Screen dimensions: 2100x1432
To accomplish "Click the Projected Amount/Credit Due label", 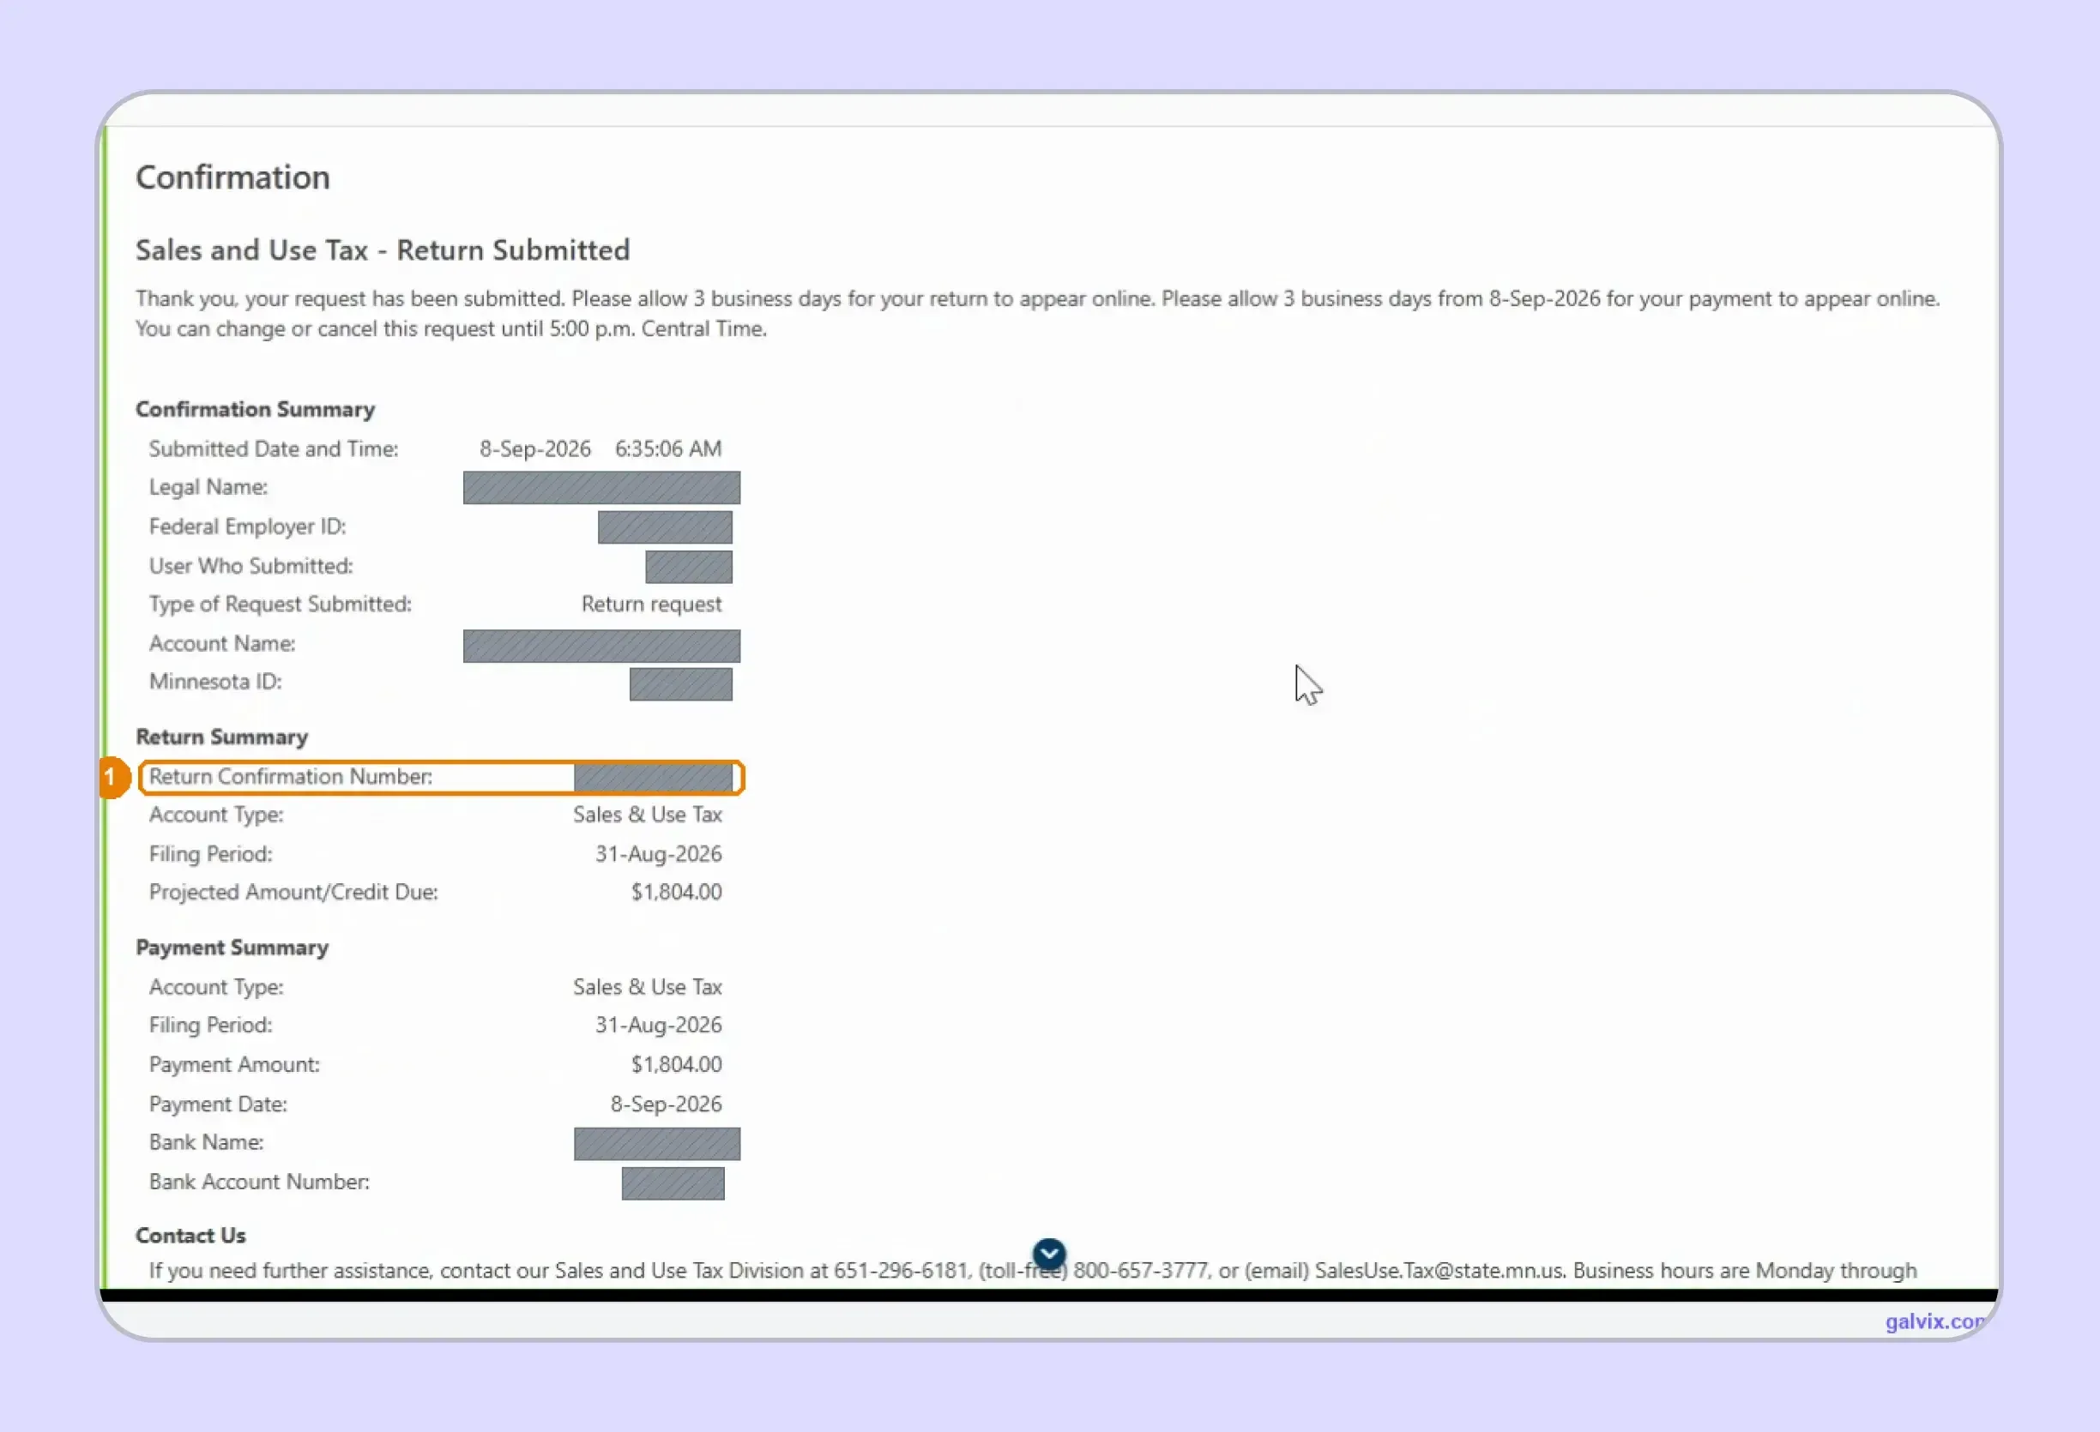I will pyautogui.click(x=293, y=893).
